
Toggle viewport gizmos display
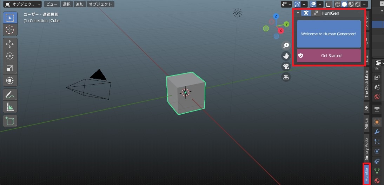[x=297, y=4]
